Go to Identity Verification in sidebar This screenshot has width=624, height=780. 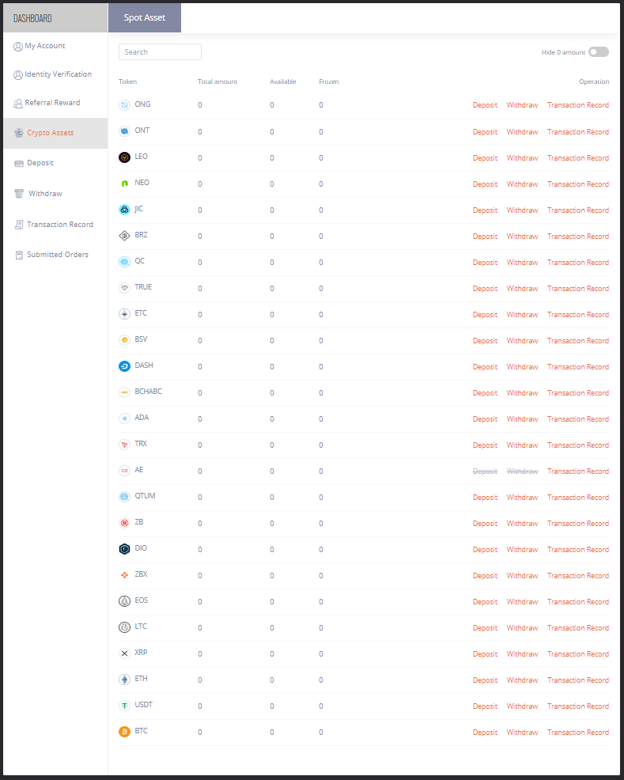click(x=58, y=74)
